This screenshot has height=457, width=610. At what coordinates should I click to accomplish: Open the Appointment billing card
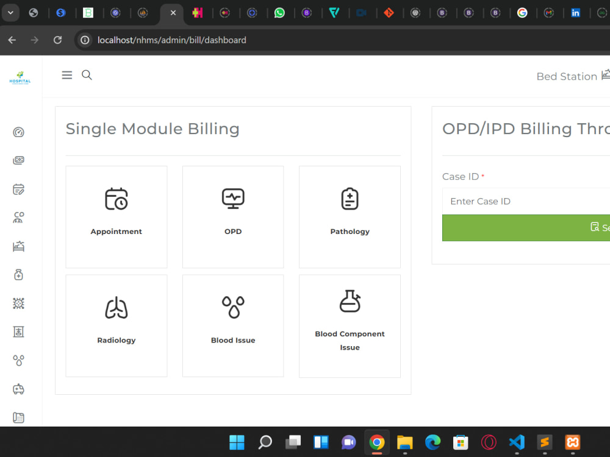point(117,217)
